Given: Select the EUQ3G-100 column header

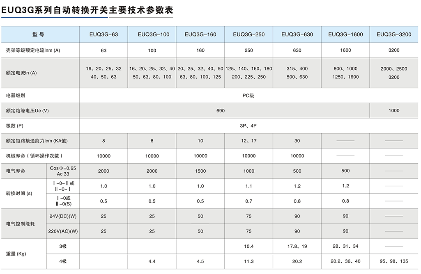Looking at the screenshot, I should pyautogui.click(x=152, y=34).
